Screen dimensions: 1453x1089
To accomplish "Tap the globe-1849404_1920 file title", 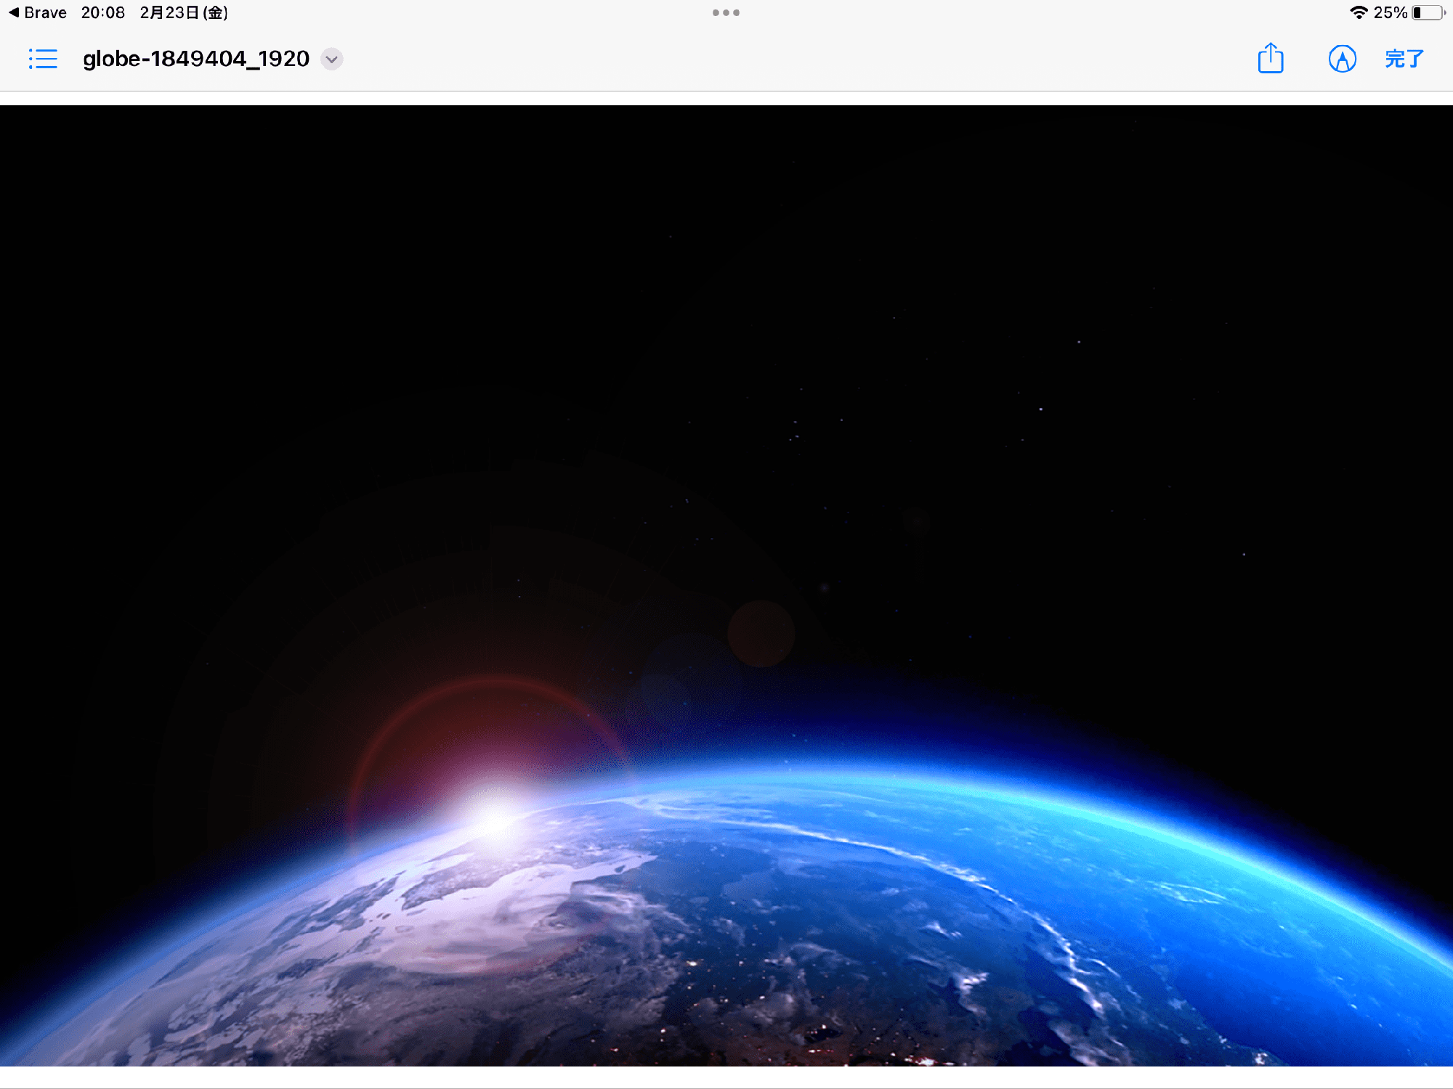I will point(196,59).
